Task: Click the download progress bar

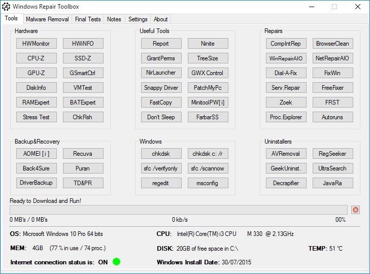Action: pos(178,210)
